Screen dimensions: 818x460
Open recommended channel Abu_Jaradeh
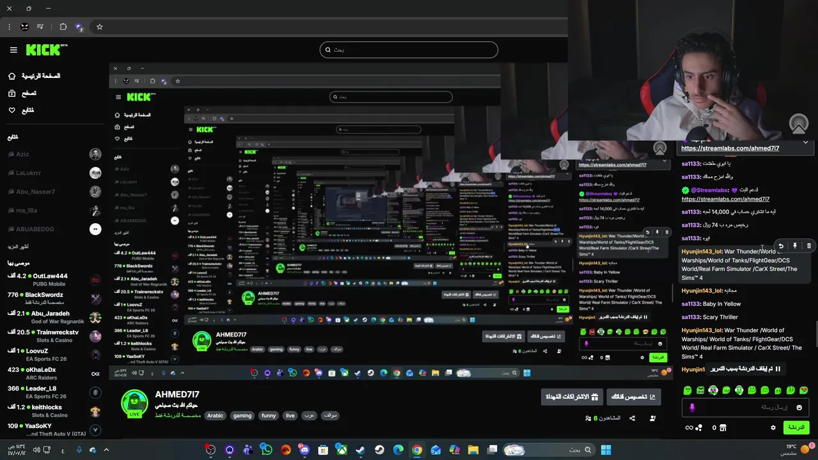click(x=54, y=317)
